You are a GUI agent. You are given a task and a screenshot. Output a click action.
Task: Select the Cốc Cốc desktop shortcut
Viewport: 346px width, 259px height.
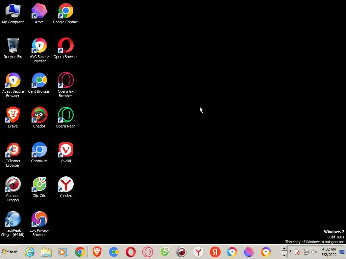pyautogui.click(x=39, y=187)
